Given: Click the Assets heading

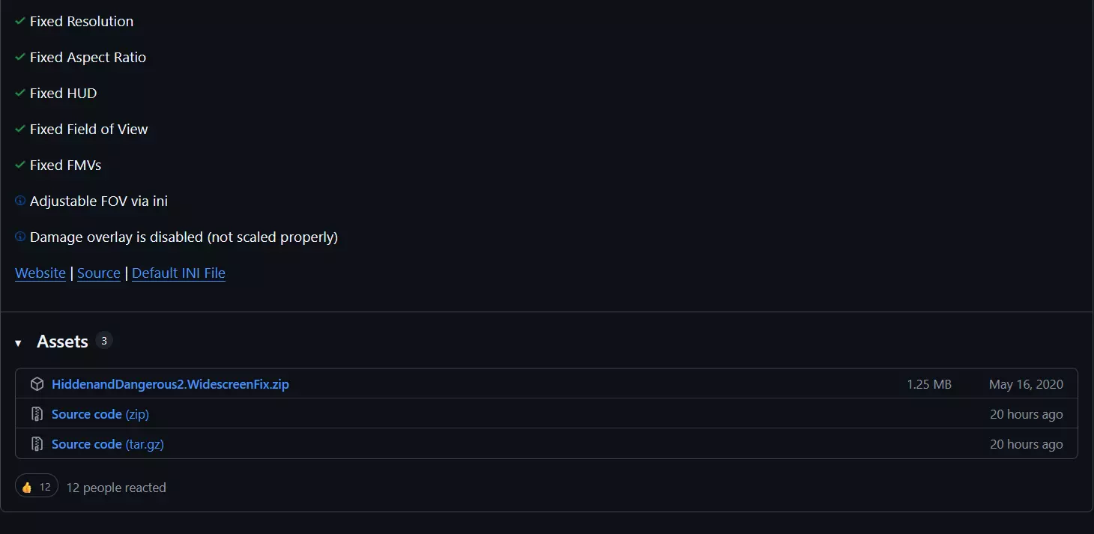Looking at the screenshot, I should click(x=62, y=342).
